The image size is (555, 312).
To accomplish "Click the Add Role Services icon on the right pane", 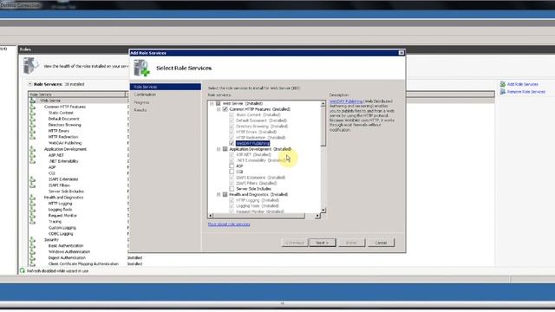I will (x=503, y=84).
